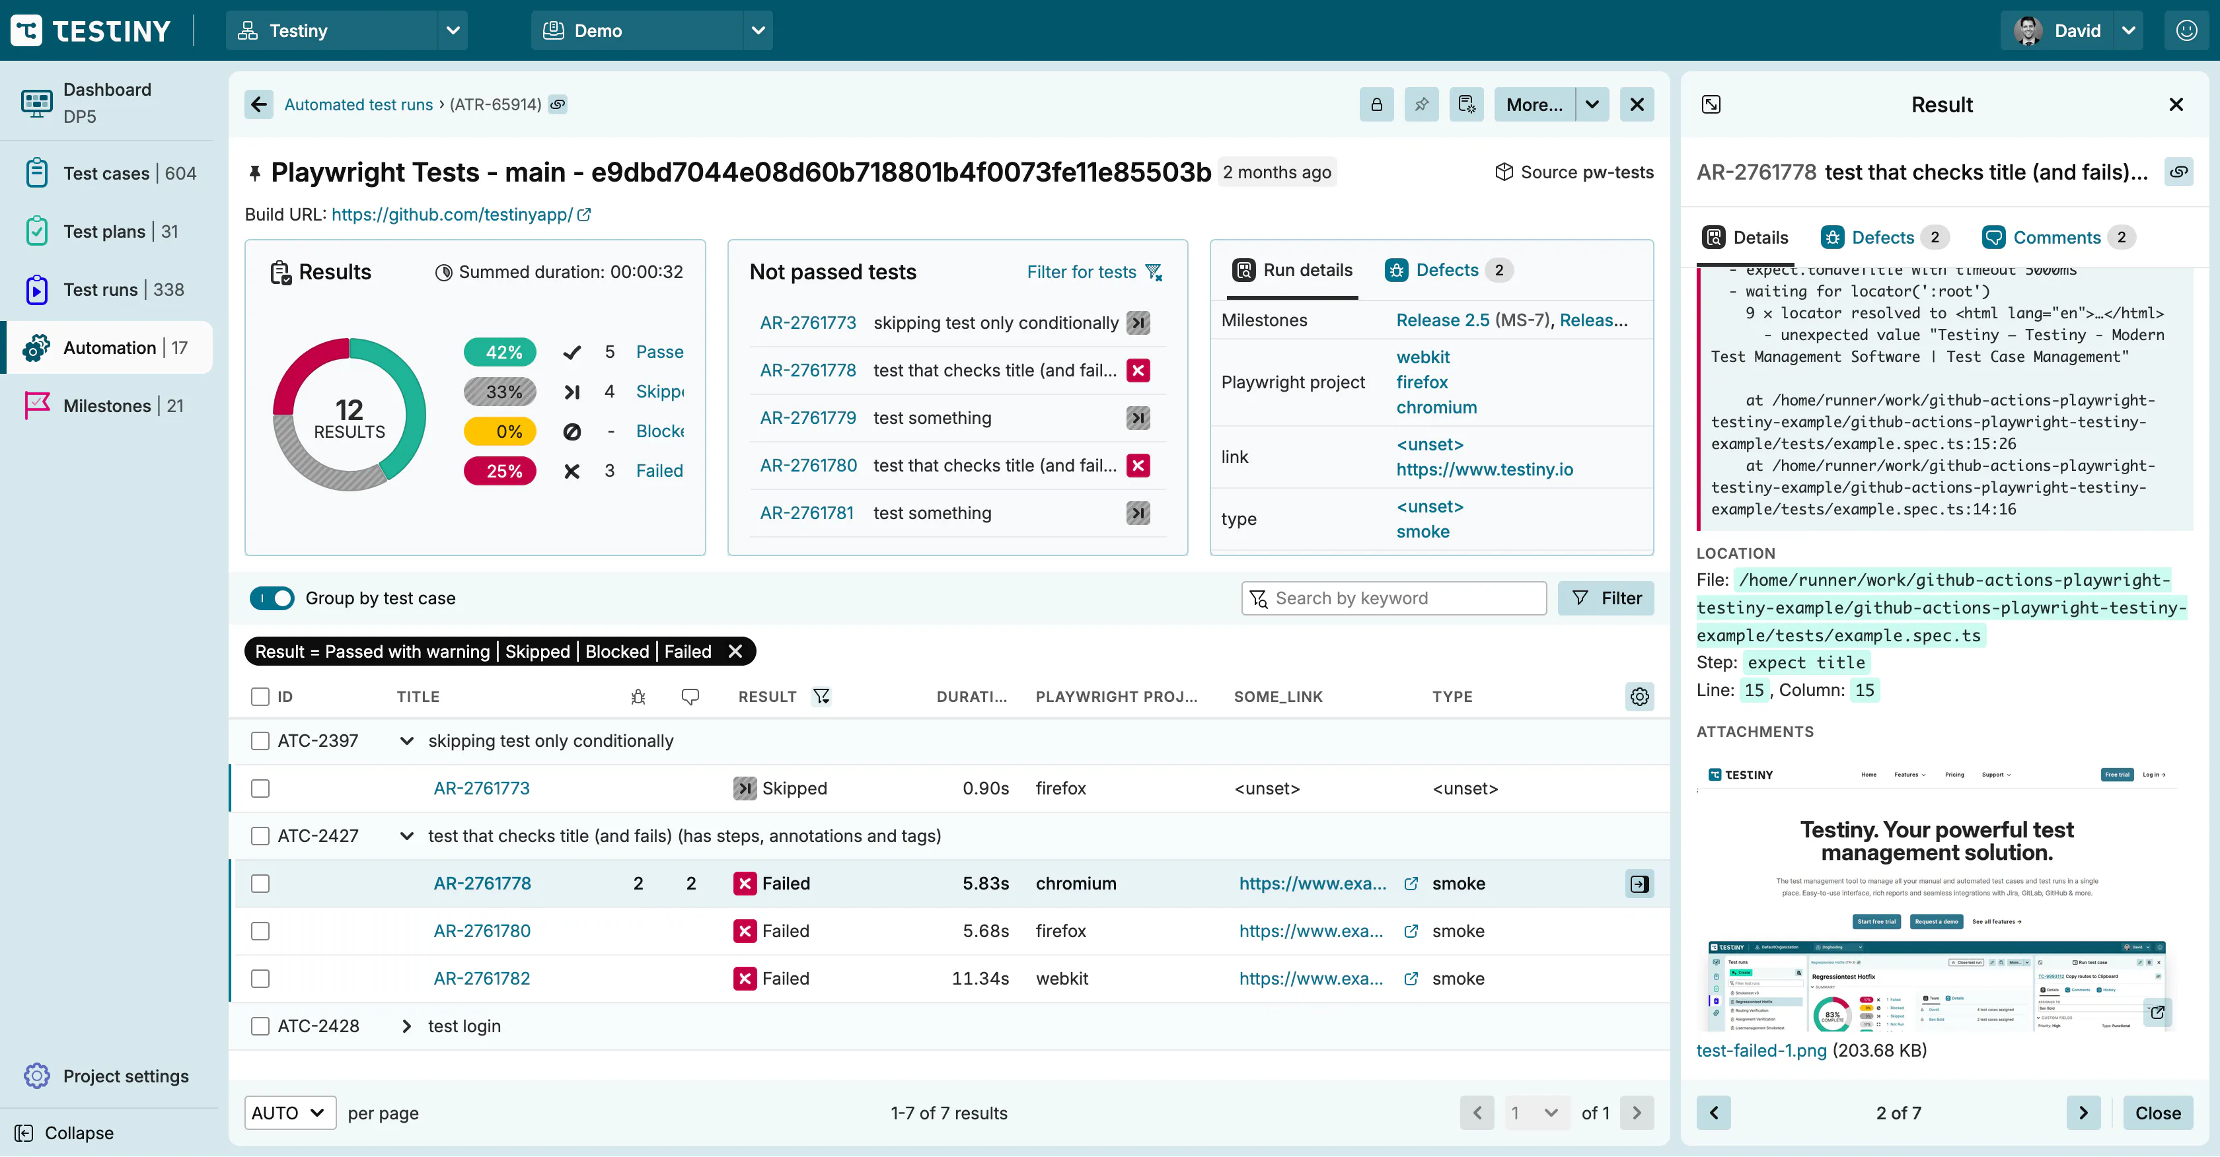Screen dimensions: 2220x1157
Task: Check the ATC-2428 row checkbox
Action: (x=260, y=1026)
